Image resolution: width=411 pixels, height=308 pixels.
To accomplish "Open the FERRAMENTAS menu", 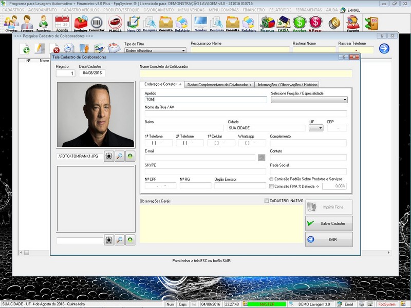I will point(309,10).
